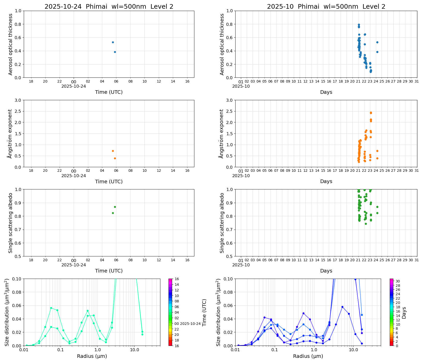Click the 2025-10-24 Phimai plot title

click(109, 7)
